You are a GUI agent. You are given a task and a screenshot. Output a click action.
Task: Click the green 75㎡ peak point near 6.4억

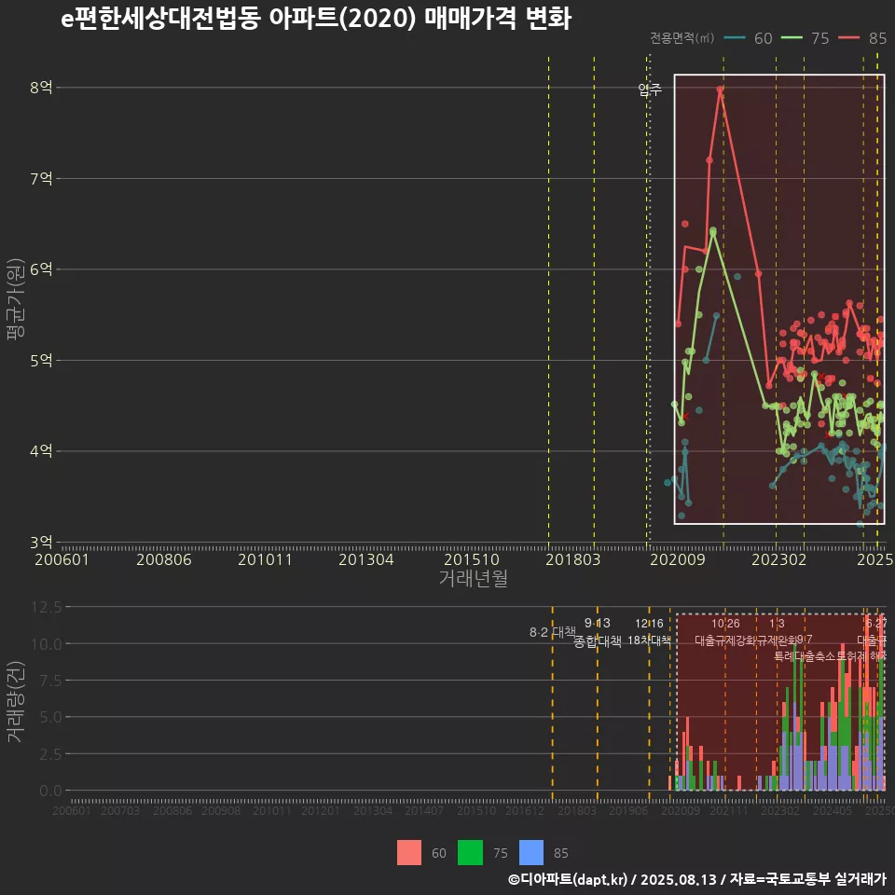click(x=713, y=231)
